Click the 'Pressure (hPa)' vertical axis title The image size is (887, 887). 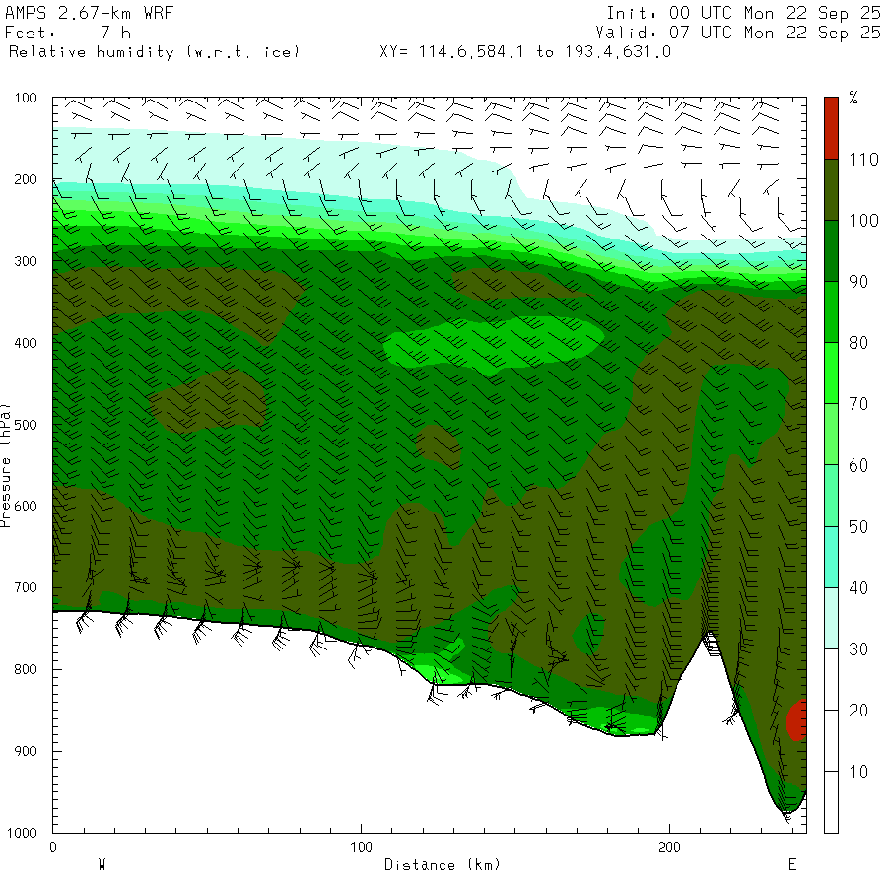pos(5,465)
